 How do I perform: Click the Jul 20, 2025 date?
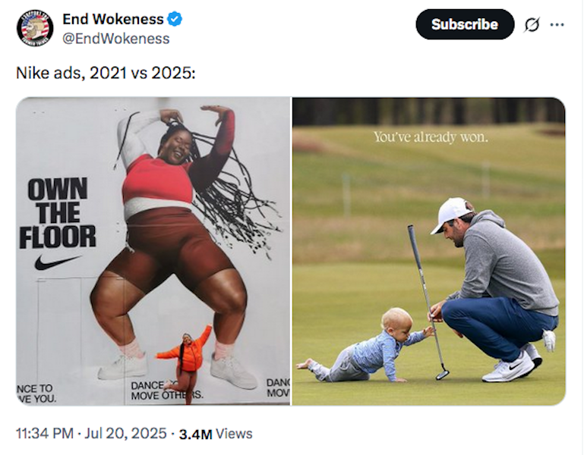125,434
